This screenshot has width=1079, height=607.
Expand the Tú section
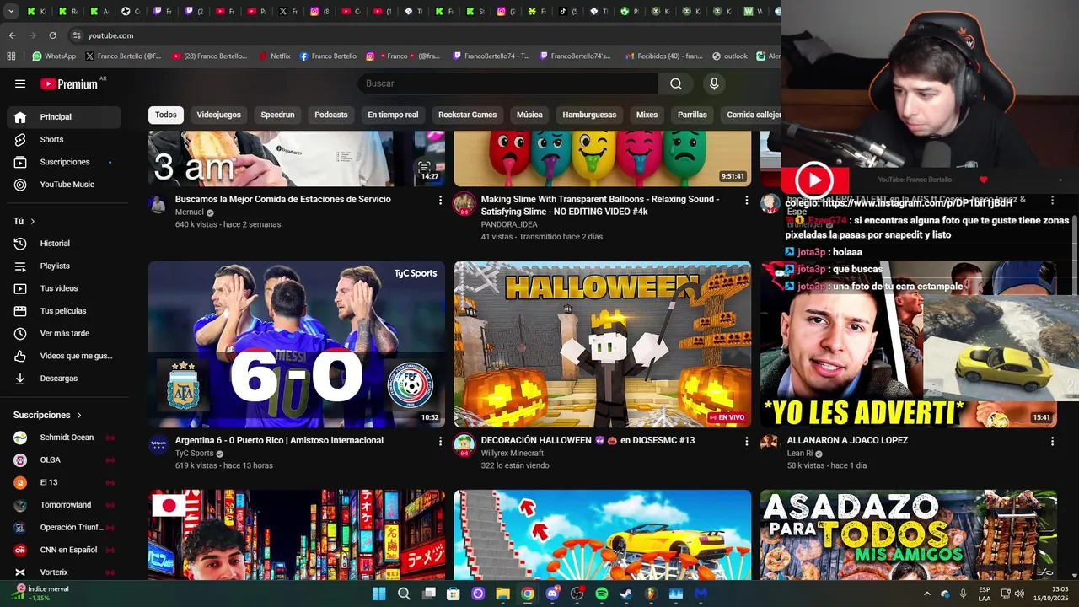point(24,221)
